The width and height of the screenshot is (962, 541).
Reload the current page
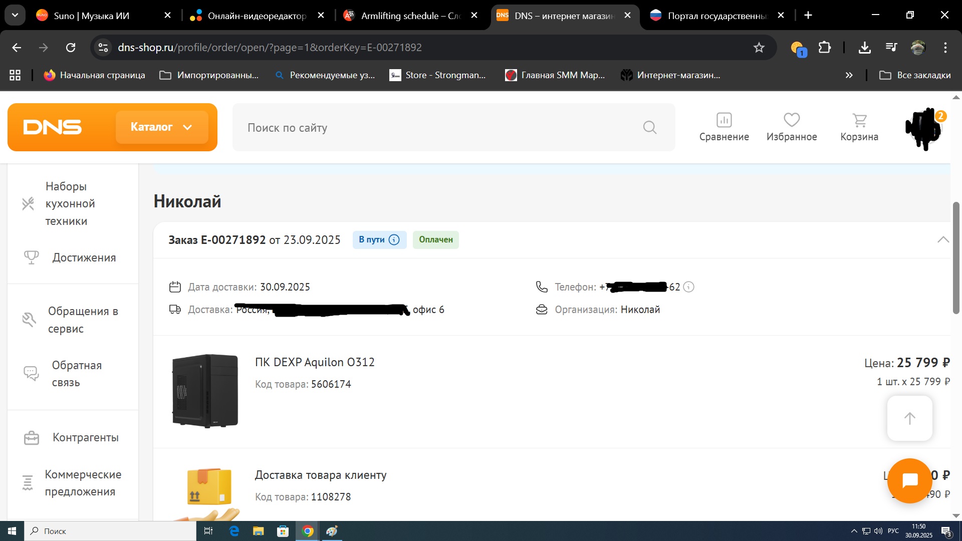click(71, 48)
